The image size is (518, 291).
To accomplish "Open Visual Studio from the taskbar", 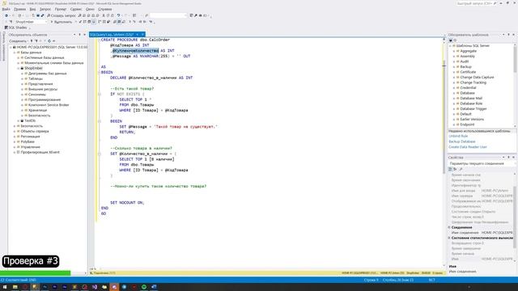I will [95, 287].
